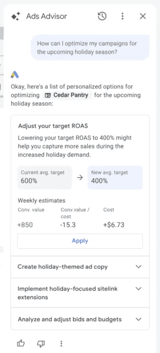Click the Conv. value +850 estimate
160x353 pixels.
(25, 224)
